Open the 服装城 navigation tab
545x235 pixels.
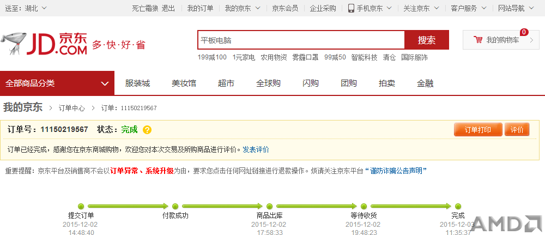click(138, 83)
